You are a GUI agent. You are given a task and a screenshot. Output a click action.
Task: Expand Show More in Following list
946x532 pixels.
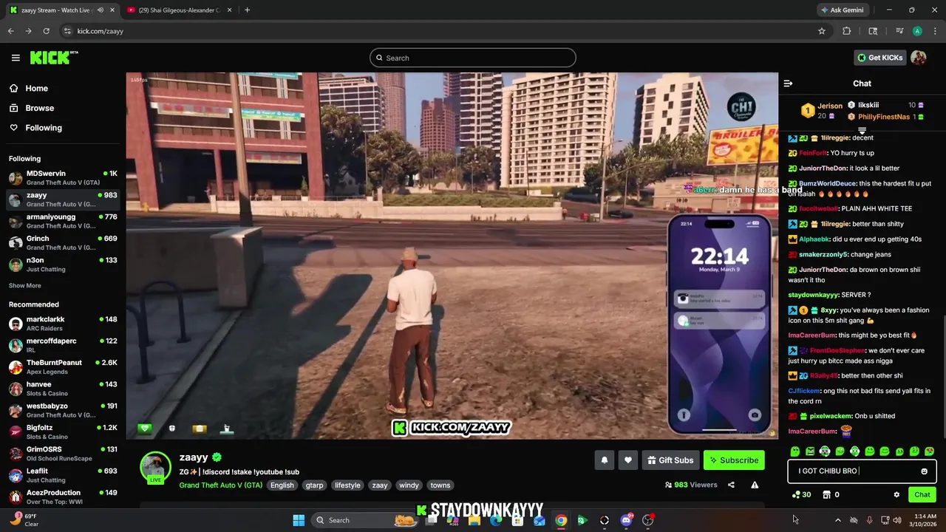(x=25, y=286)
